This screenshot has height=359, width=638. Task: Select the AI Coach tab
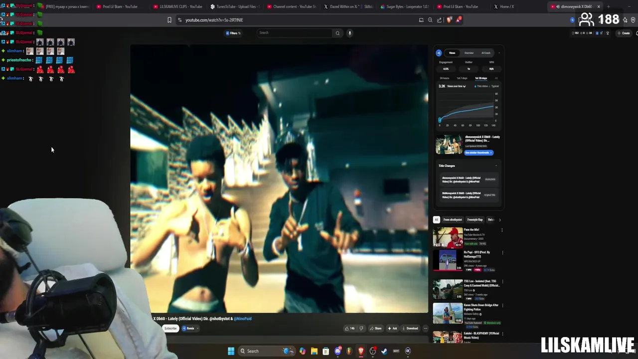485,53
